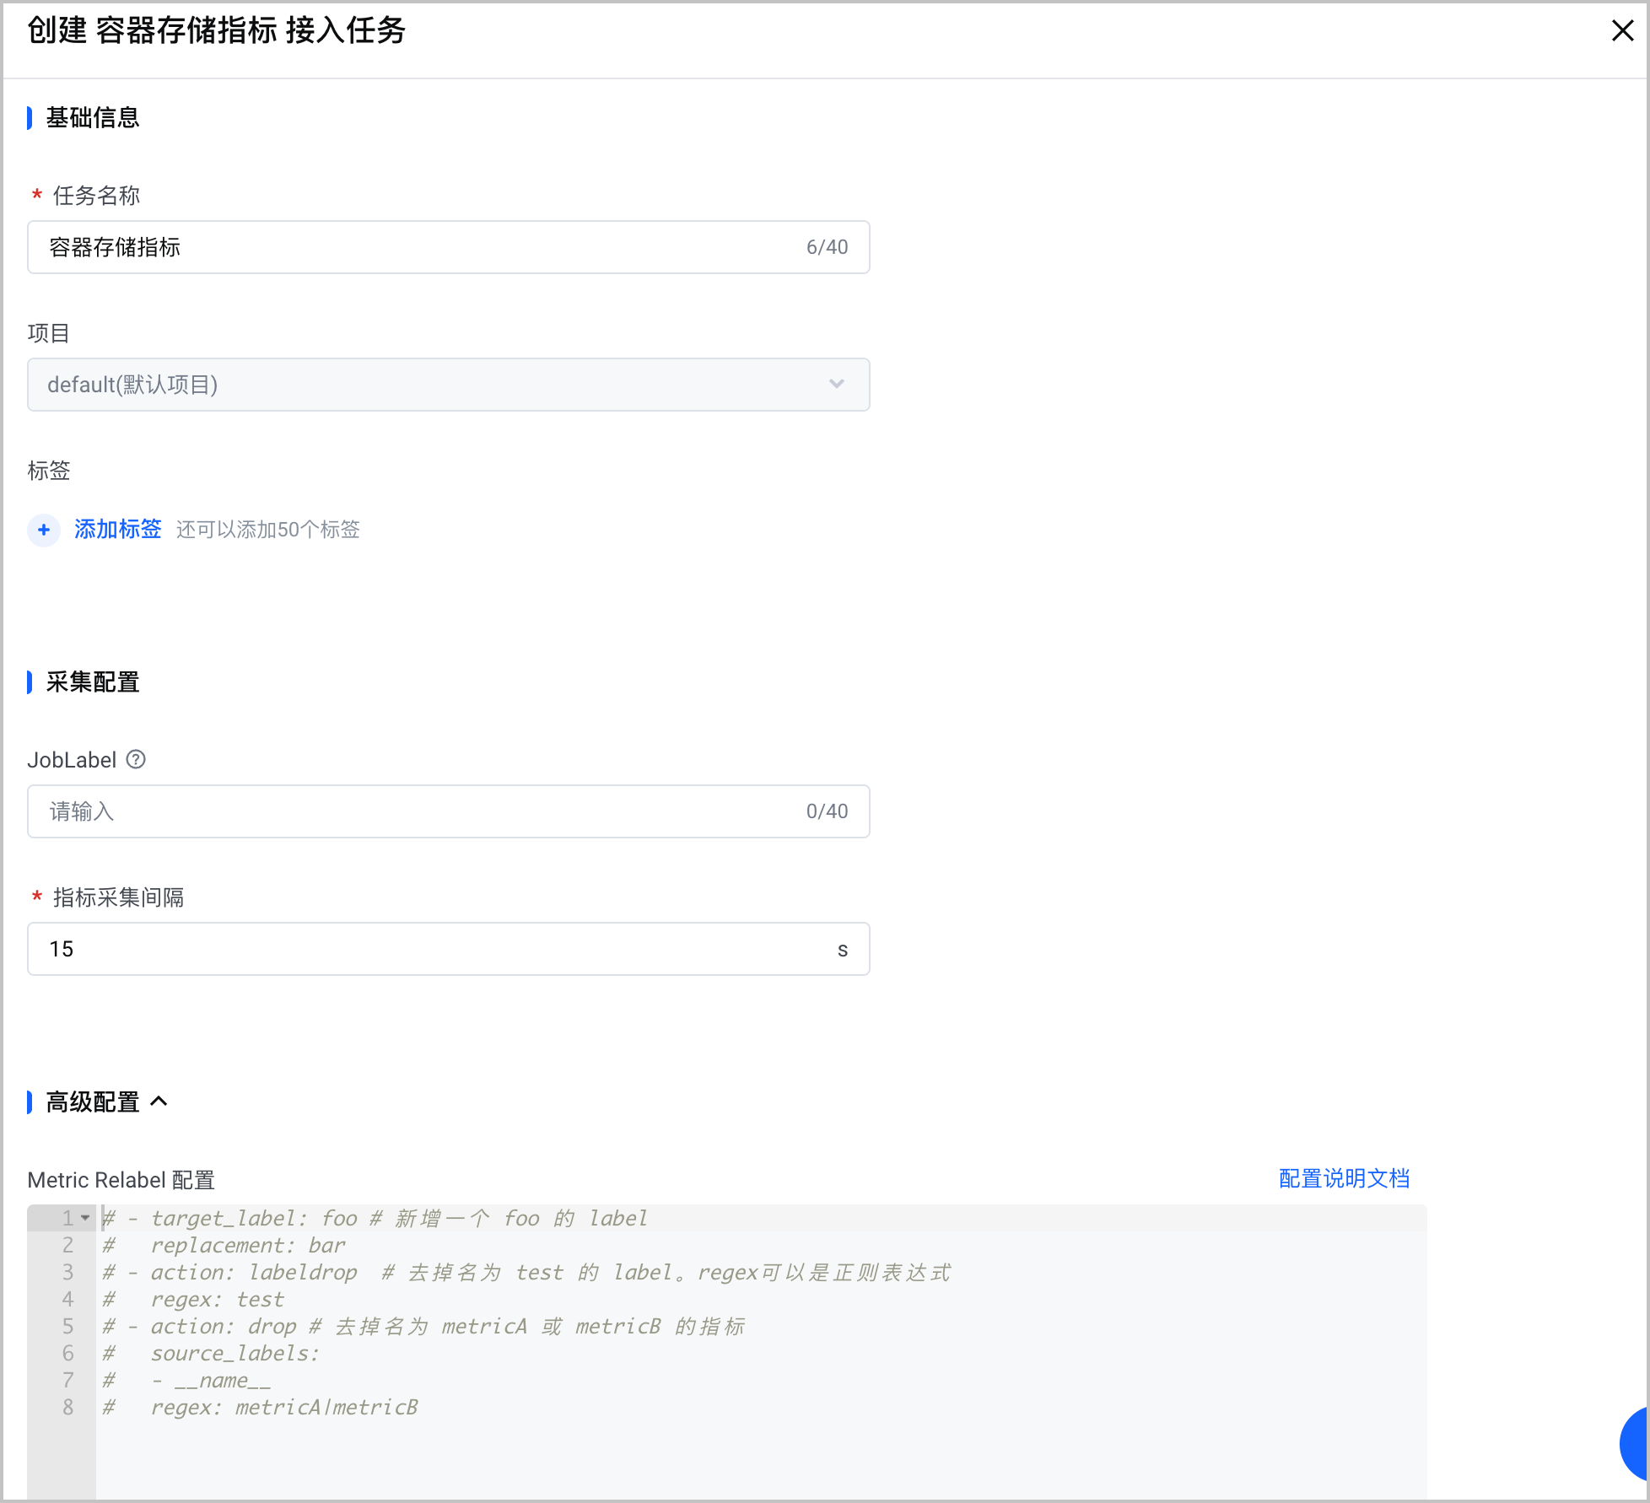Open the JobLabel help tooltip icon

[136, 760]
